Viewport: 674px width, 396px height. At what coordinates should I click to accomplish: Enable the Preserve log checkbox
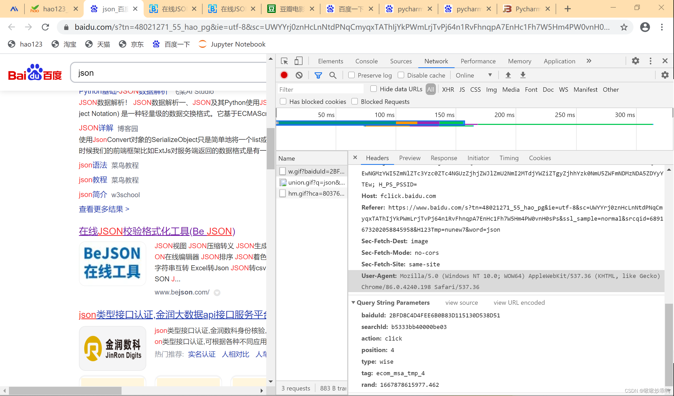point(351,75)
